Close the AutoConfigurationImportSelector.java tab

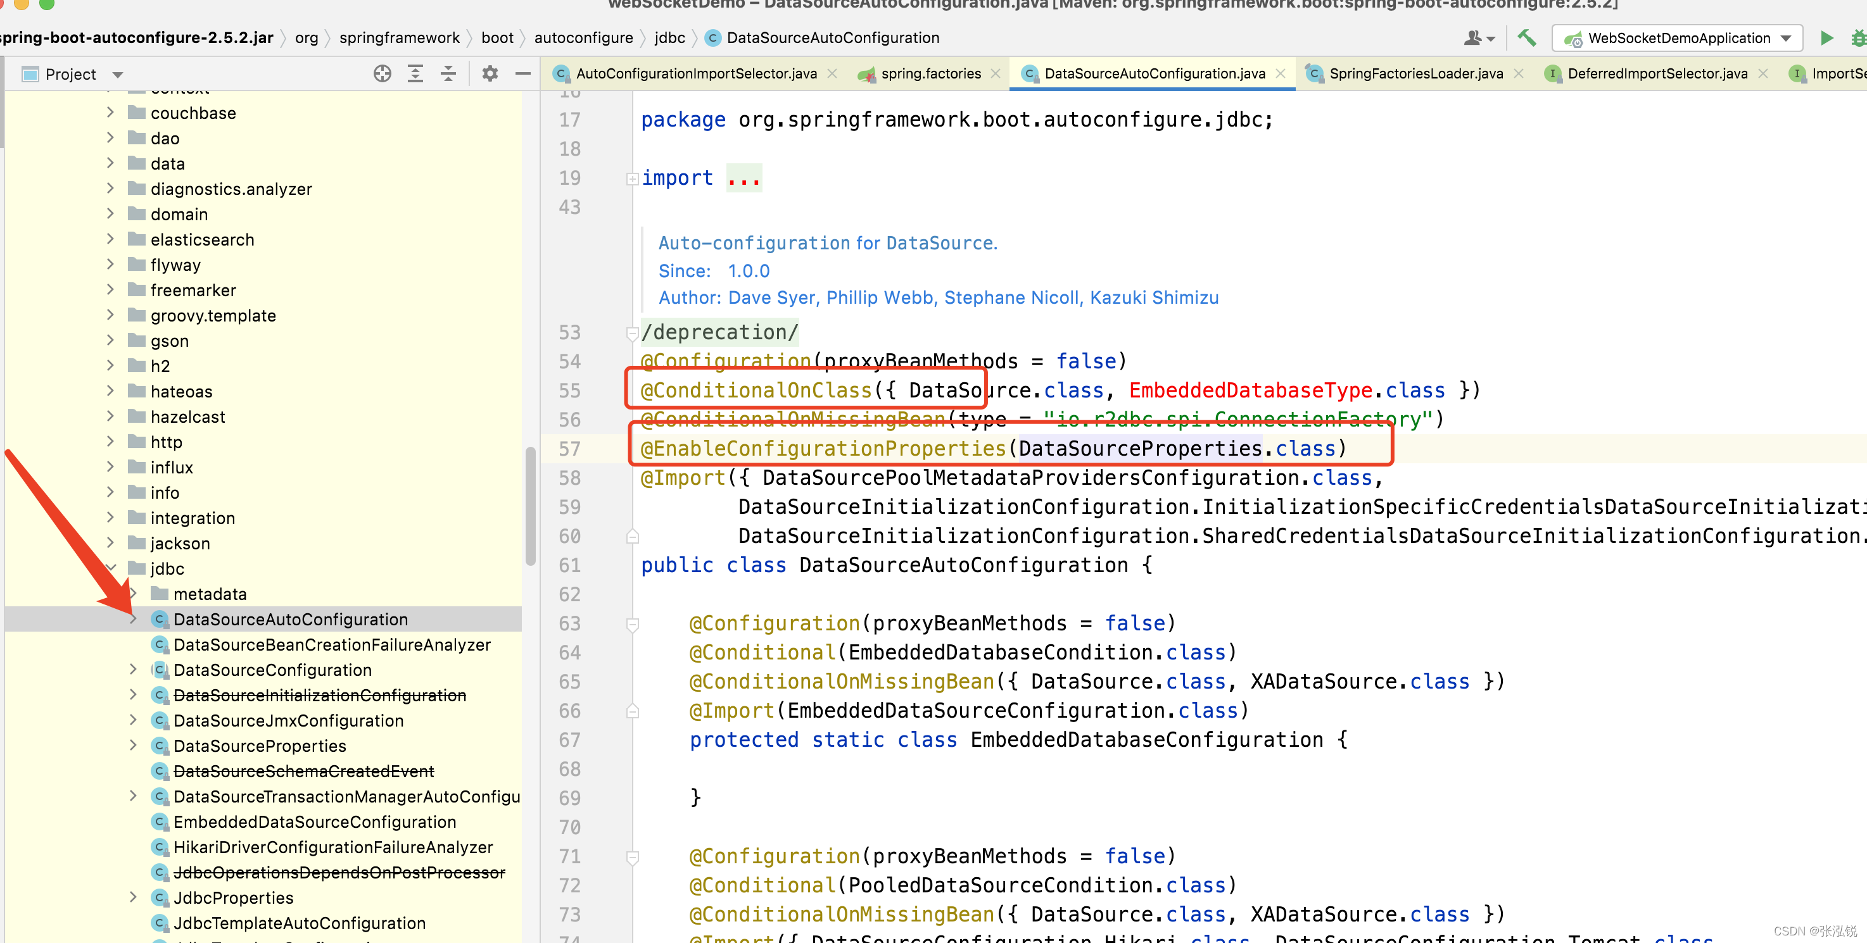tap(832, 73)
